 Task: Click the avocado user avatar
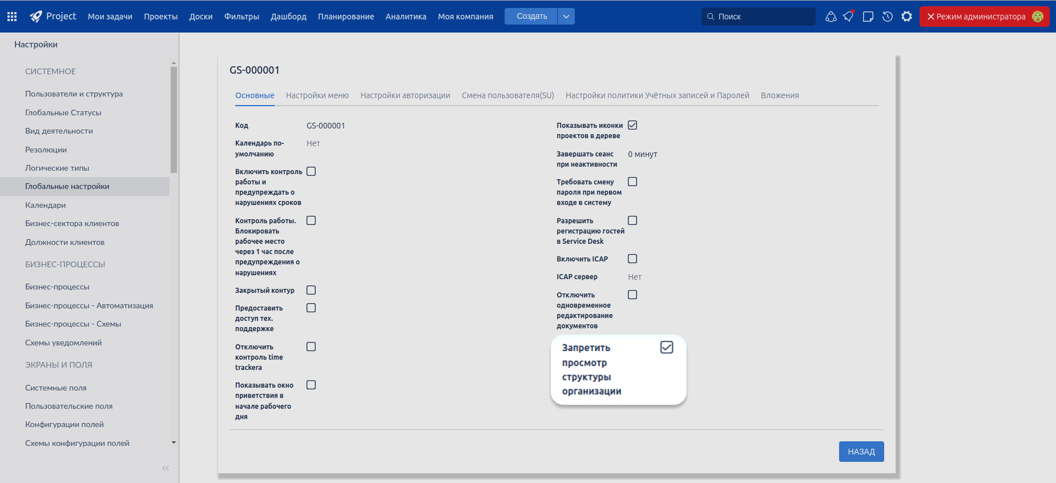click(1038, 17)
